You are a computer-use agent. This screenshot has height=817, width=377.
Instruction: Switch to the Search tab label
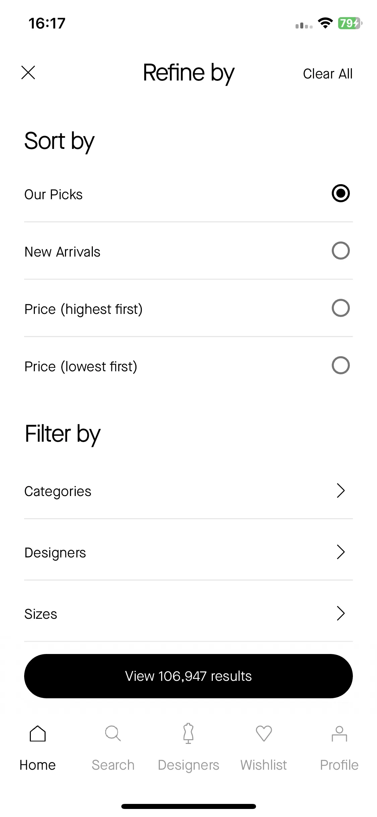pos(113,765)
